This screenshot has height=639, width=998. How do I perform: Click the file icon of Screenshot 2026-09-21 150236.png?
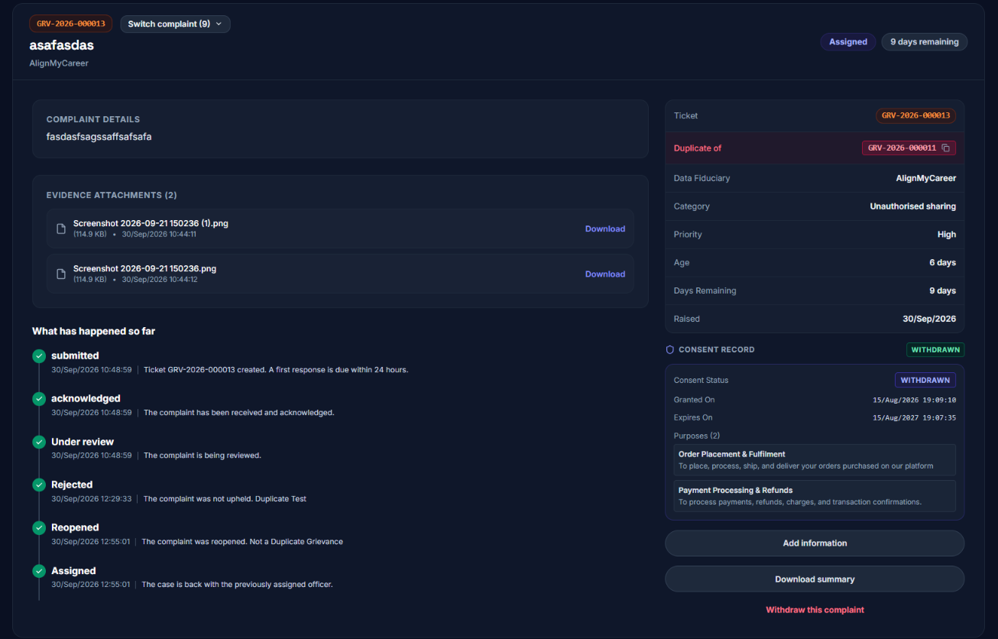pos(61,274)
